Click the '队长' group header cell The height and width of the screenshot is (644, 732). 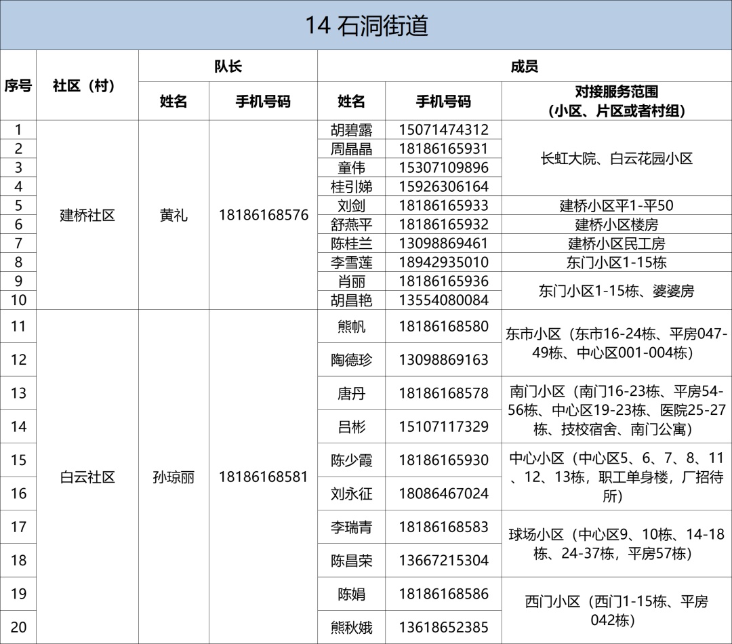click(x=228, y=66)
